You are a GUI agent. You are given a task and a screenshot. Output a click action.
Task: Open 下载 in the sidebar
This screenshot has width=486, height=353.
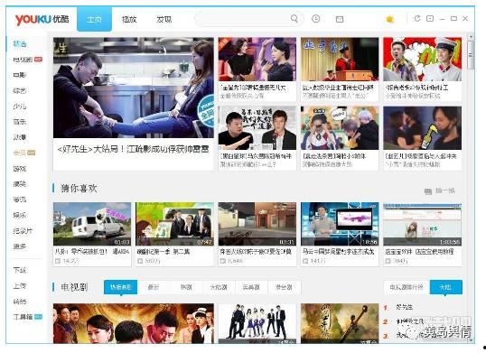click(20, 270)
